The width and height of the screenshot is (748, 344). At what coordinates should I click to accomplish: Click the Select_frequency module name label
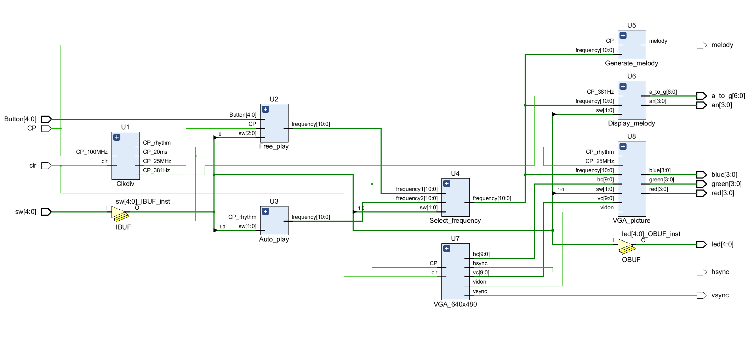coord(455,221)
